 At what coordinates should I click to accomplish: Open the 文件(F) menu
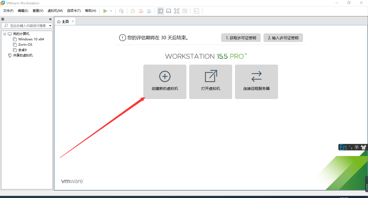point(8,11)
